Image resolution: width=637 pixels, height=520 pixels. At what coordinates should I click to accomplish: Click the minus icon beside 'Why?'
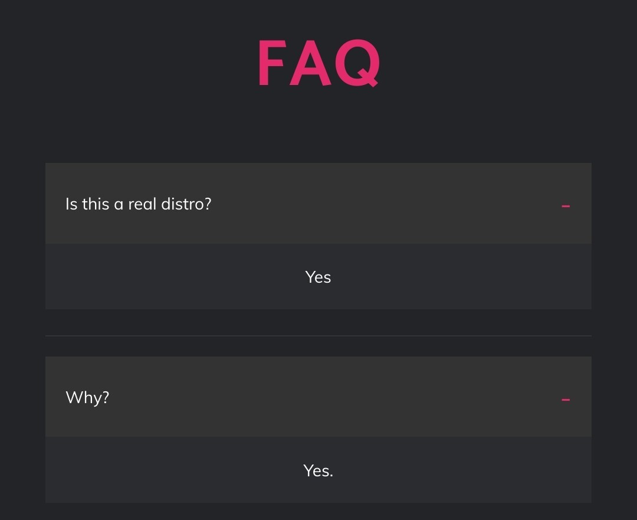coord(566,400)
